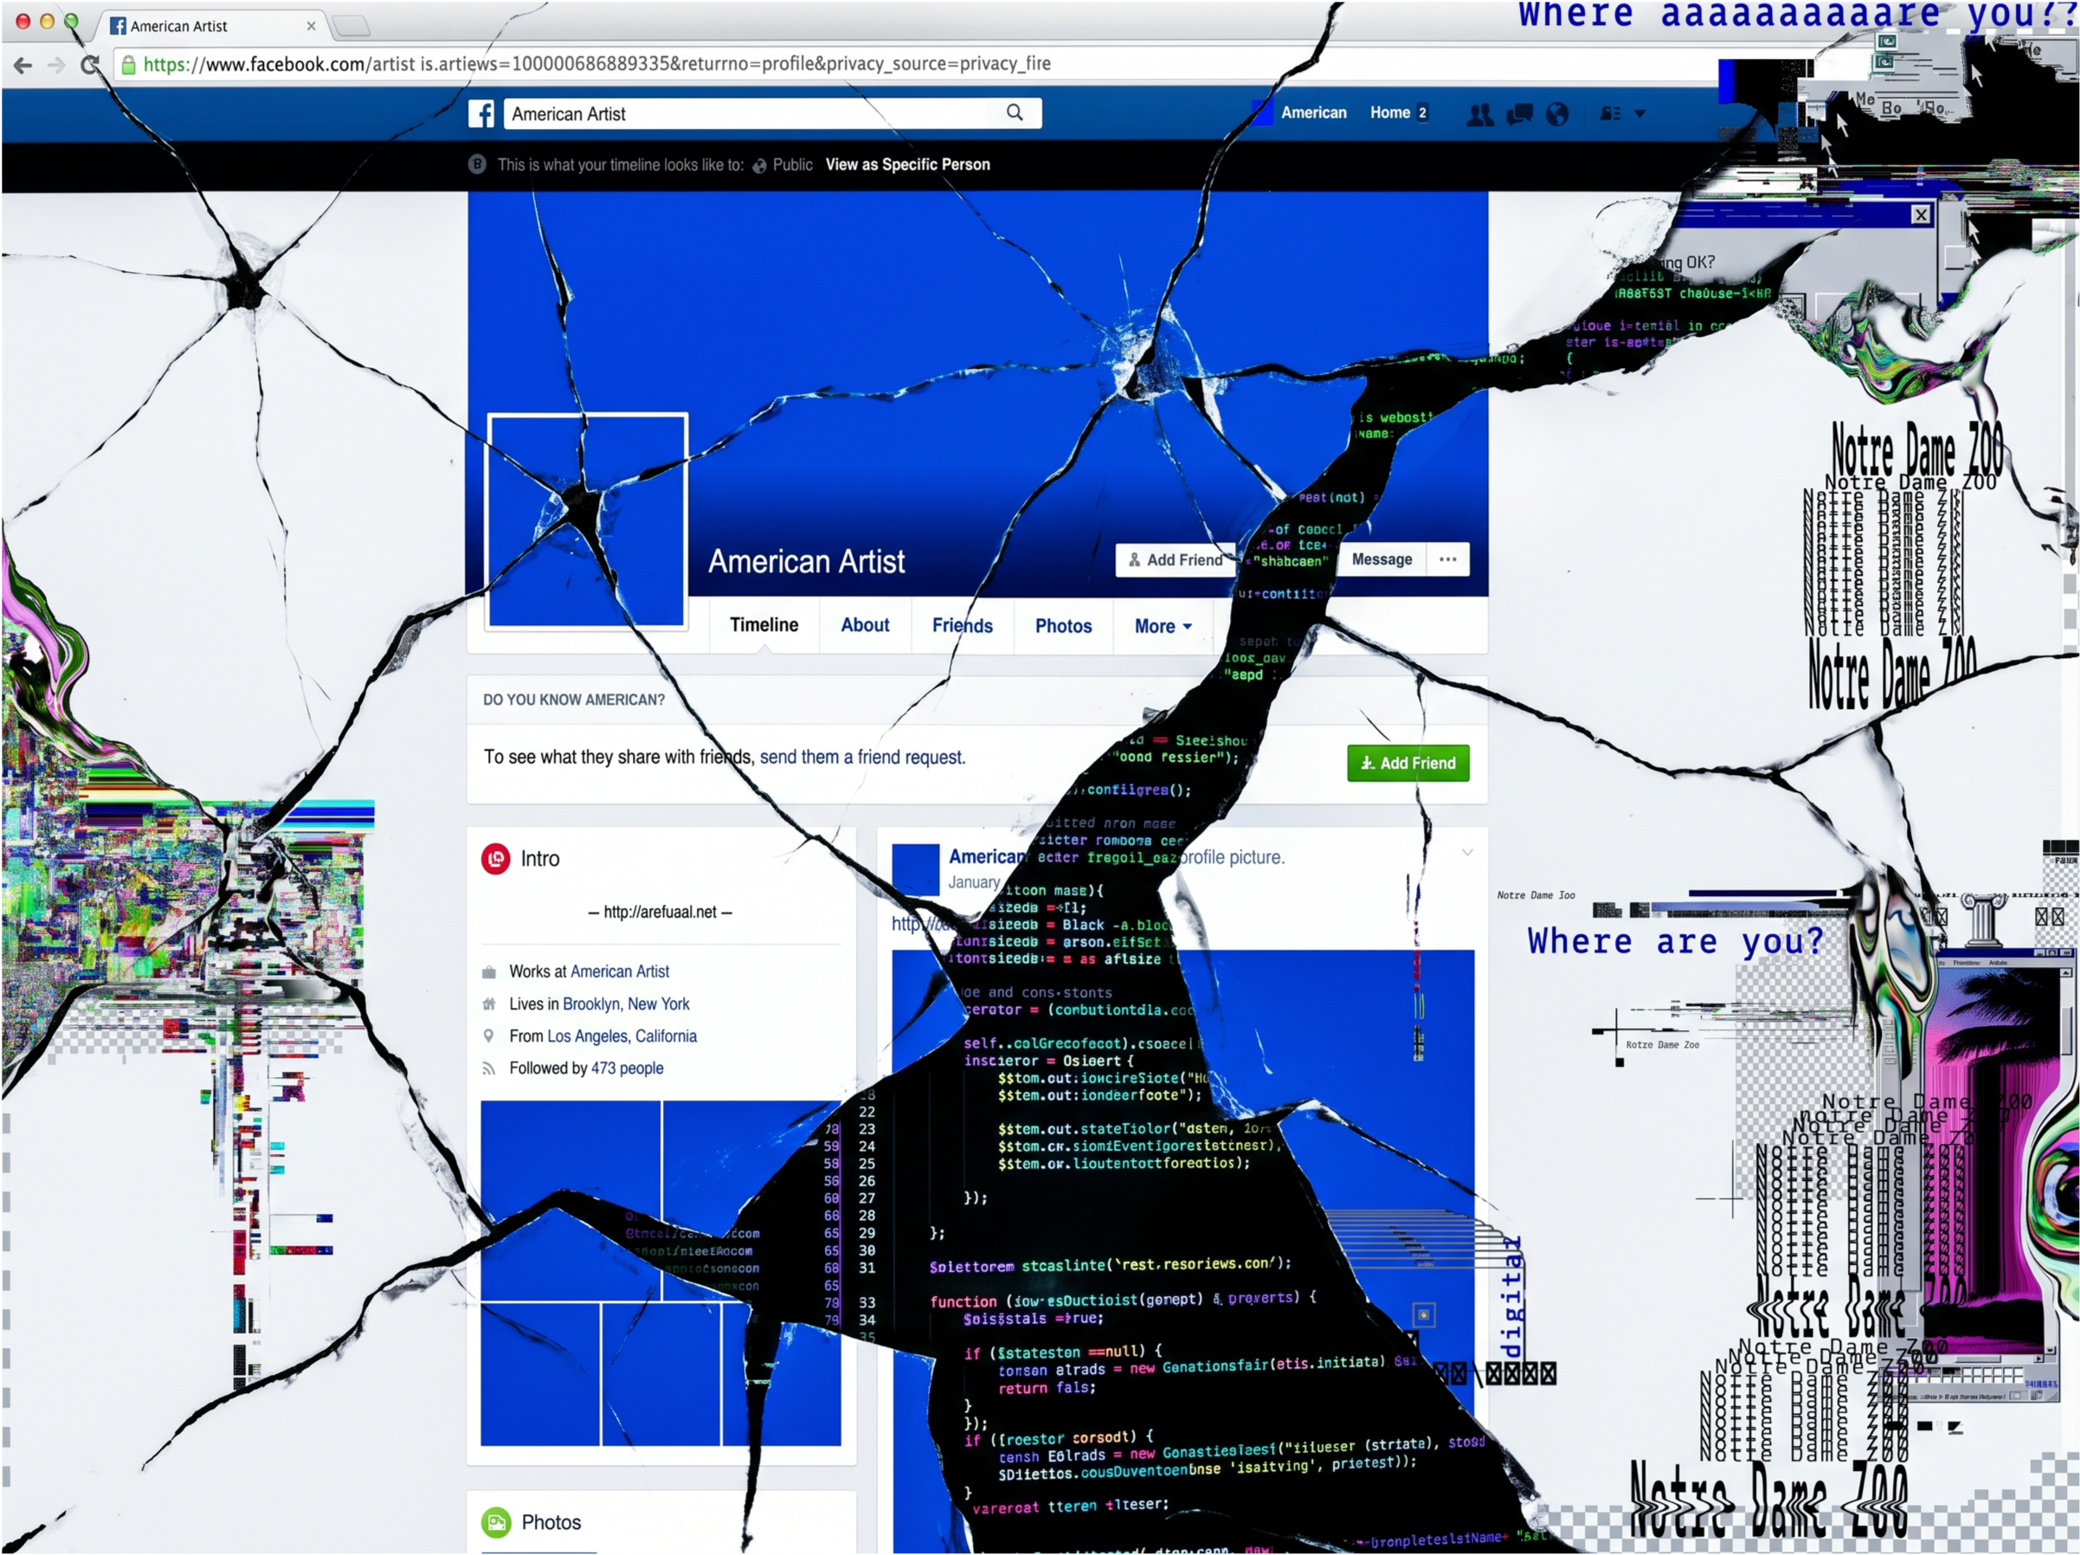Screen dimensions: 2080x1555
Task: Click the American author link on the post
Action: point(988,857)
